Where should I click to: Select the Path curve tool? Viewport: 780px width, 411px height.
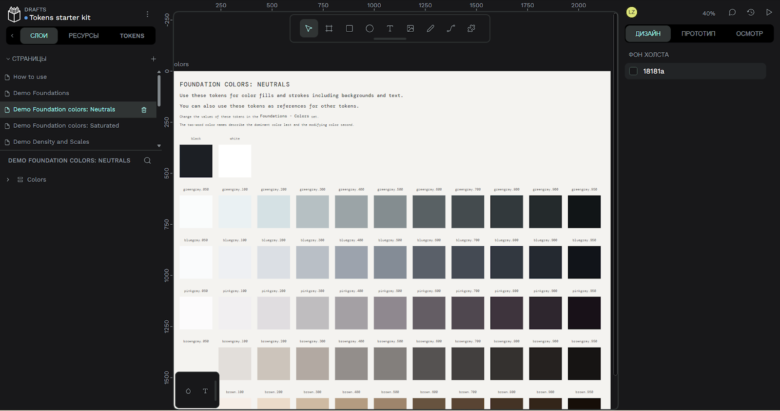(451, 29)
